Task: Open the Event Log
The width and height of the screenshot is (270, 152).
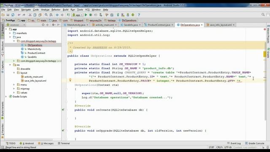Action: (x=234, y=144)
